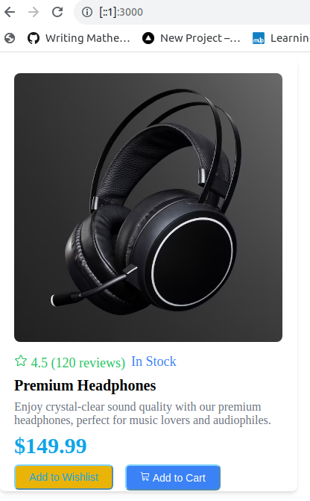Viewport: 310px width, 501px height.
Task: Click the blue Learning bookmark icon
Action: [259, 38]
